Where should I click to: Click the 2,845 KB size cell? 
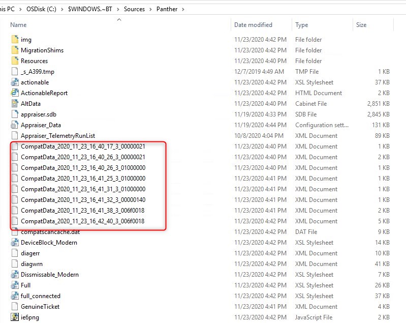(x=378, y=114)
